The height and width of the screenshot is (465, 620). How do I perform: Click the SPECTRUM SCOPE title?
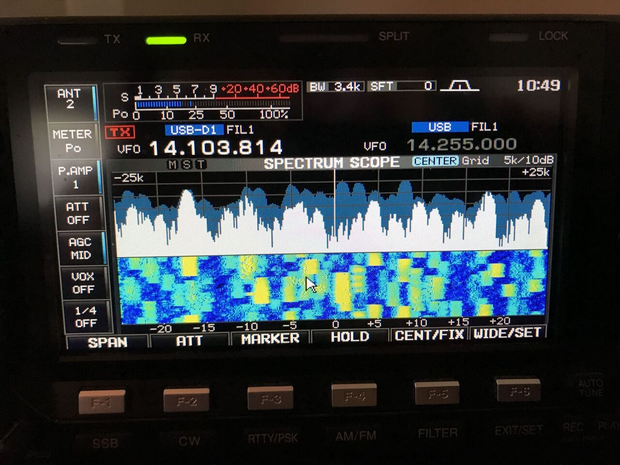[332, 163]
